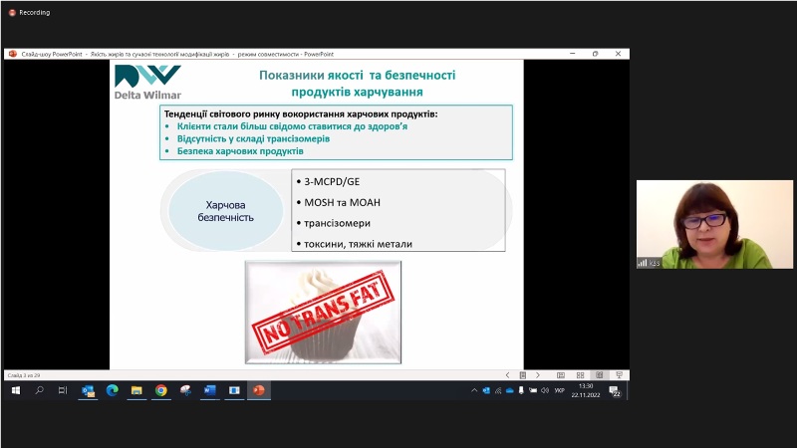Open Microsoft Word from the taskbar
Screen dimensions: 797x448
(x=210, y=390)
